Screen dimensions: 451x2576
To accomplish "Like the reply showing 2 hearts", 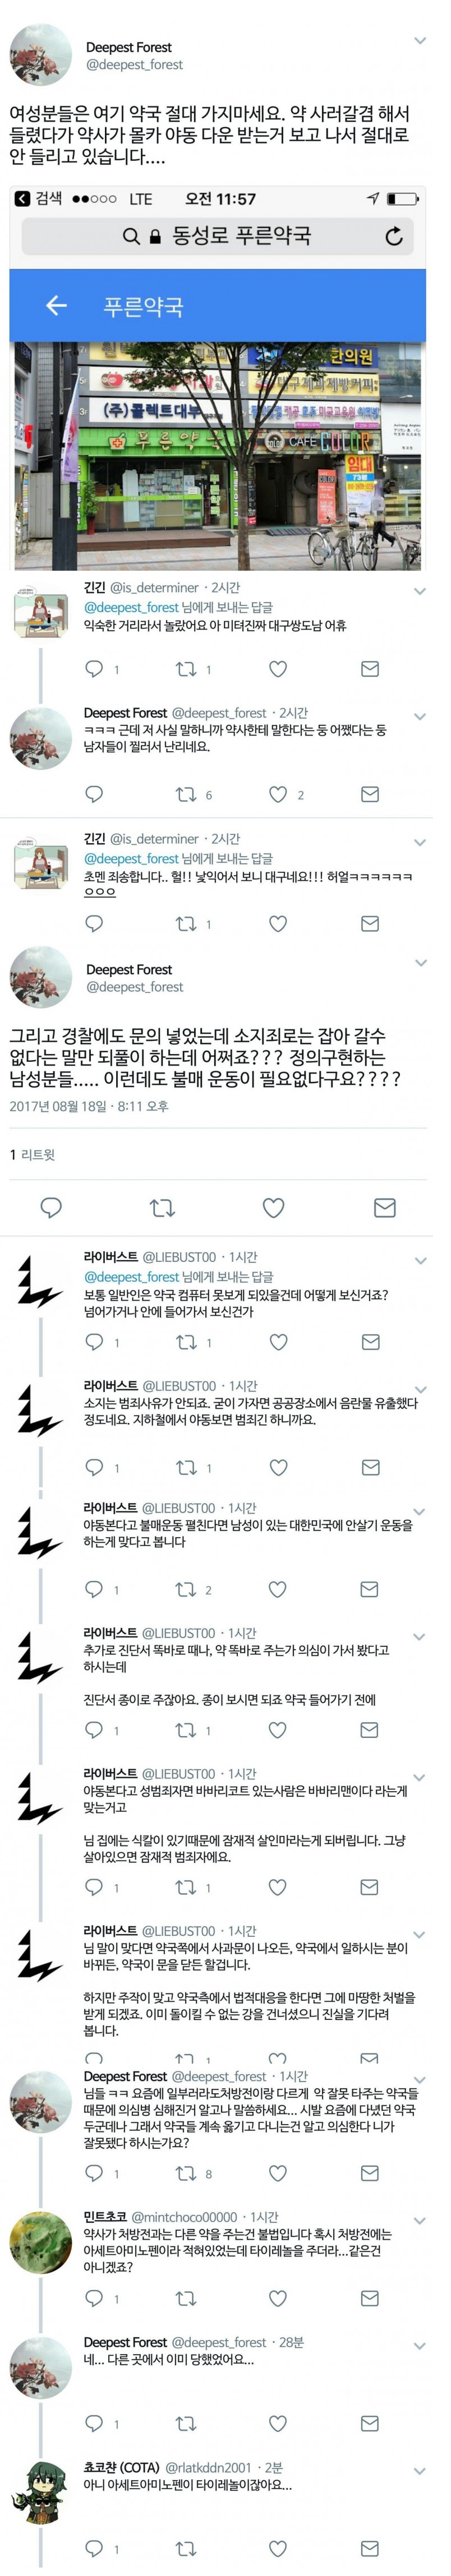I will click(x=278, y=794).
